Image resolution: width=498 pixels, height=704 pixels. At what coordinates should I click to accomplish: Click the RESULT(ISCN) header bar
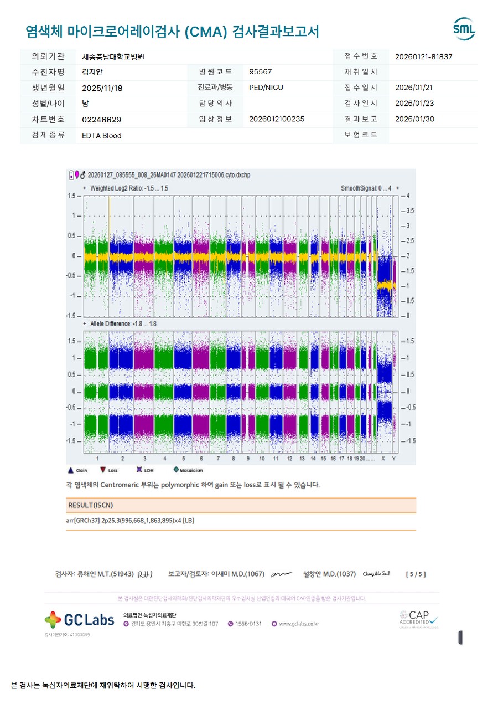(x=241, y=505)
